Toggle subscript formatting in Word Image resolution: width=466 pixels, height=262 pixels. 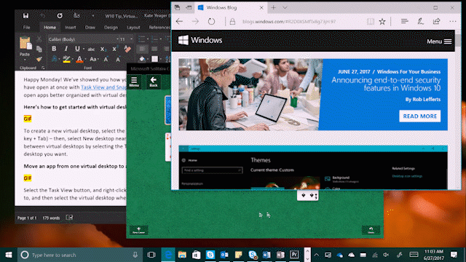click(x=103, y=49)
